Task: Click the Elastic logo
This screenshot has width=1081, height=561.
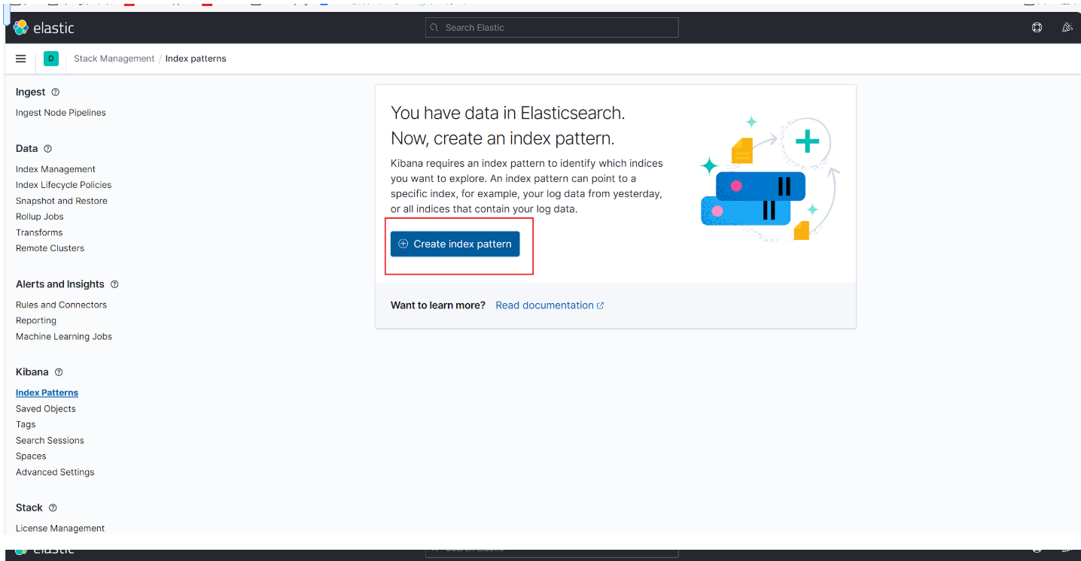Action: coord(44,28)
